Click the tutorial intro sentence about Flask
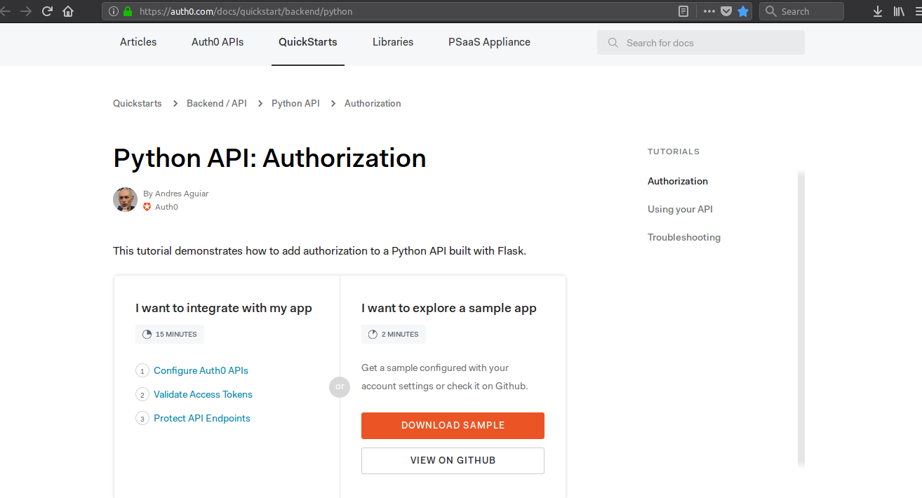922x498 pixels. click(x=319, y=250)
